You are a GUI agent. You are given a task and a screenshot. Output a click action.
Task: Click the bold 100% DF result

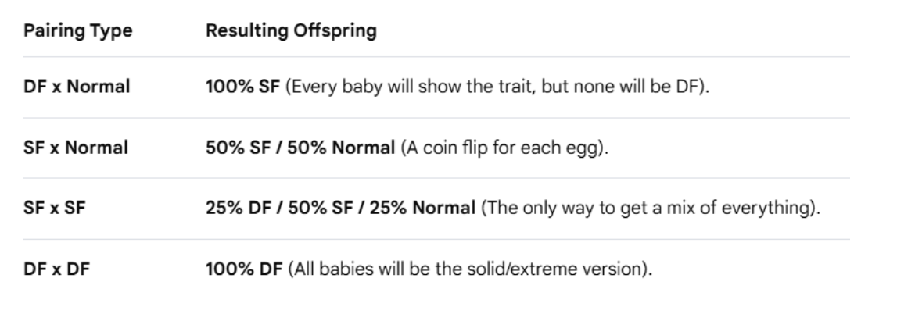click(235, 269)
